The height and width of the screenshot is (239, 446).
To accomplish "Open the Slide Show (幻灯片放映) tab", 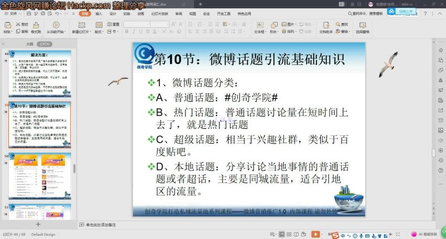I will tap(160, 14).
